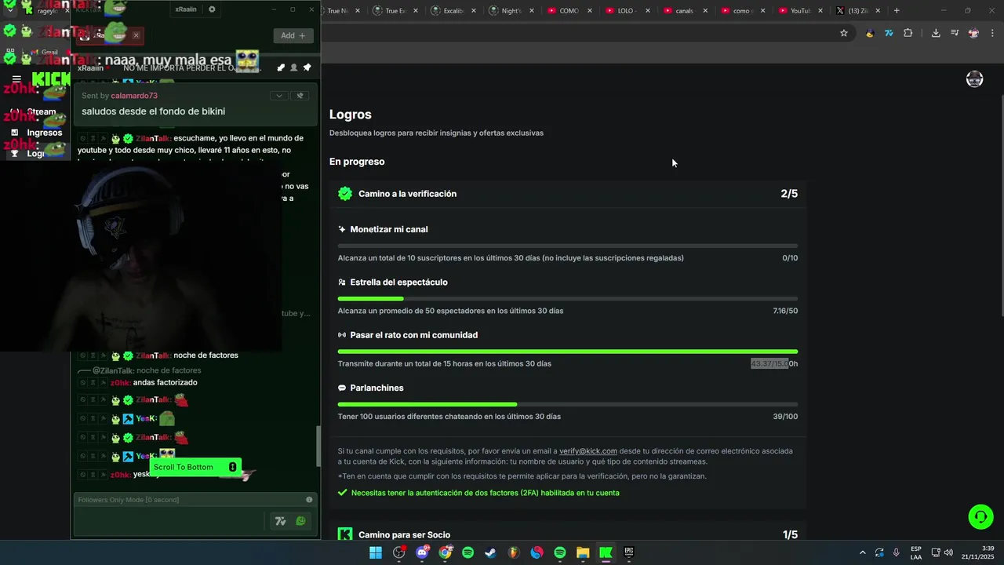
Task: Click the info icon beside Followers Only Mode
Action: pos(309,500)
